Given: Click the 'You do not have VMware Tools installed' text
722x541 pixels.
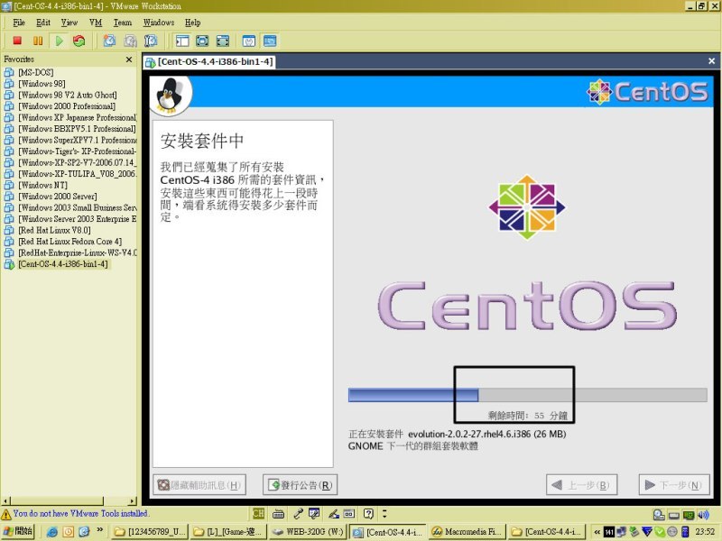Looking at the screenshot, I should [80, 513].
